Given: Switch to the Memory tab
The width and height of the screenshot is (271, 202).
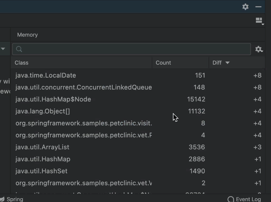Looking at the screenshot, I should 27,35.
